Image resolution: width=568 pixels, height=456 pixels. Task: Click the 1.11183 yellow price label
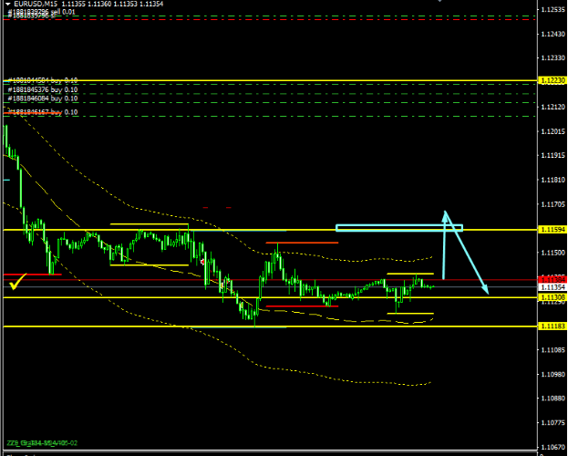coord(551,326)
